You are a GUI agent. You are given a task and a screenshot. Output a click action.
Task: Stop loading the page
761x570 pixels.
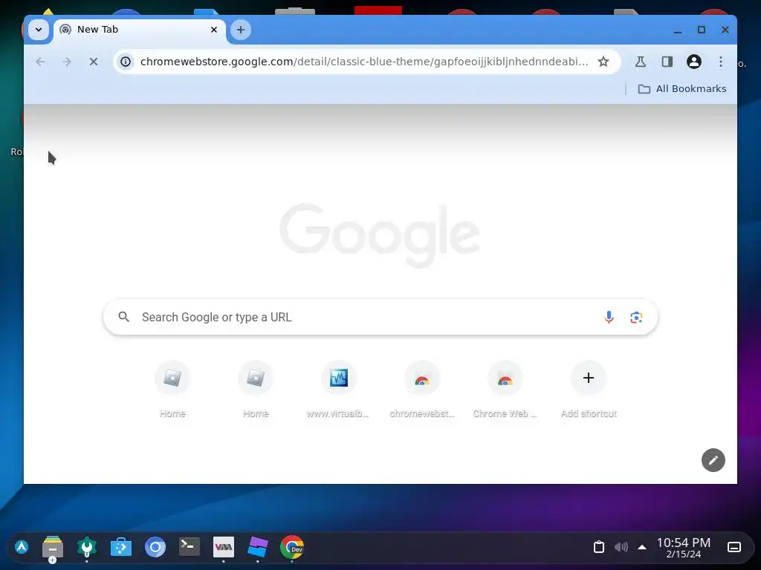click(x=94, y=62)
